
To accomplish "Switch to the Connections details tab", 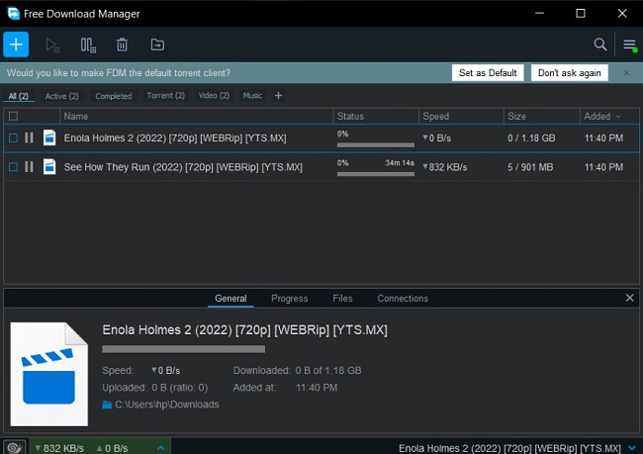I will (403, 299).
